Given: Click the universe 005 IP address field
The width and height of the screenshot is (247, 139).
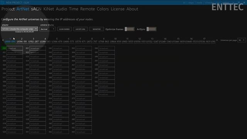Looking at the screenshot, I should pyautogui.click(x=15, y=69).
